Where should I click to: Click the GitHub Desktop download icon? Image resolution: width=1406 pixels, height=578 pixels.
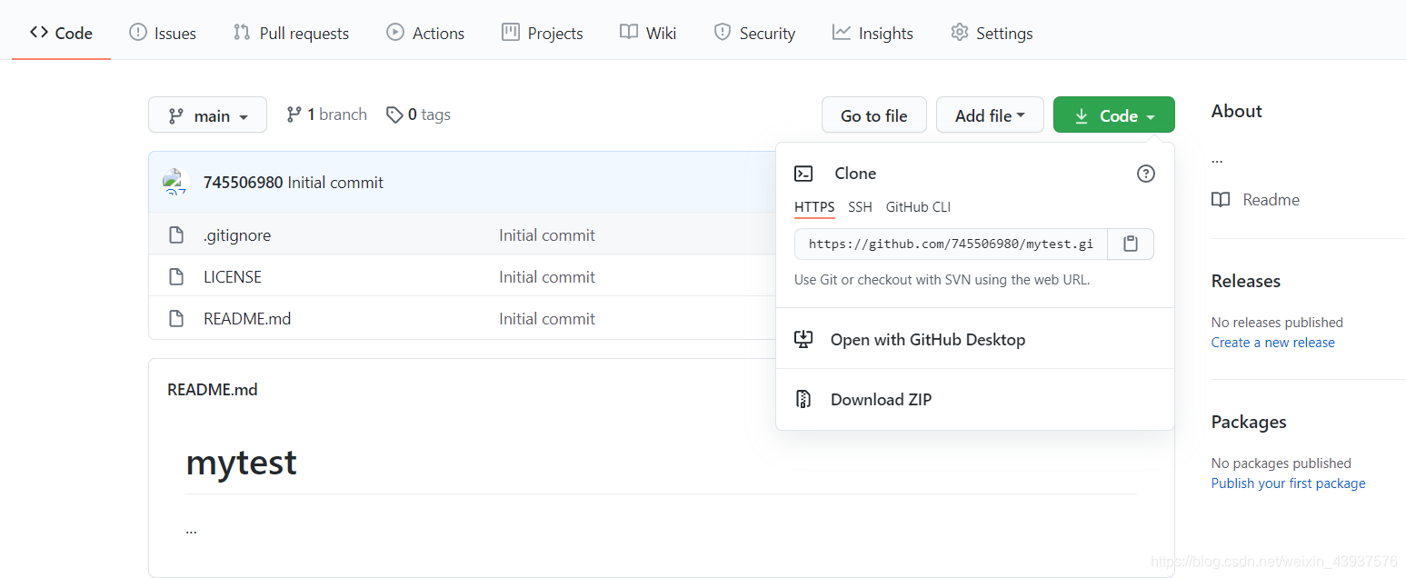coord(803,339)
